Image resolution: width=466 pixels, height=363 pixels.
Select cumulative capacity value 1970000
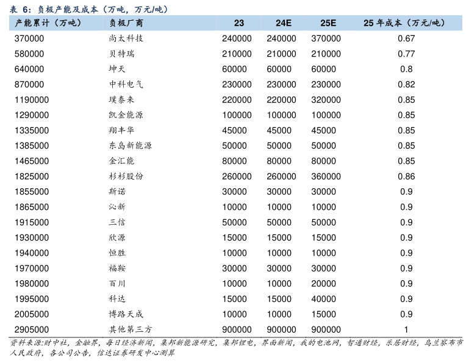[x=32, y=269]
